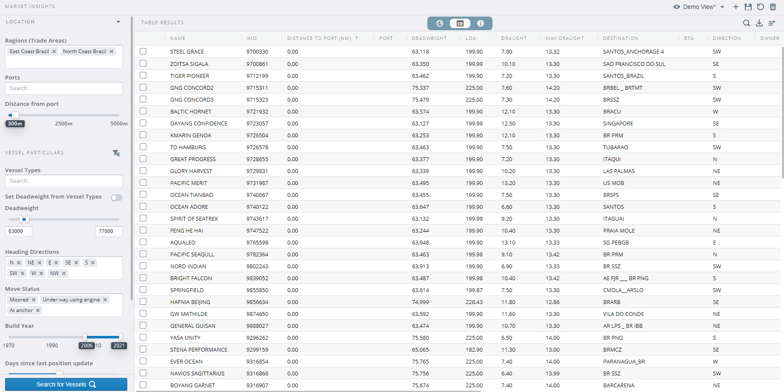Sort by the Deadweight column header

coord(429,38)
